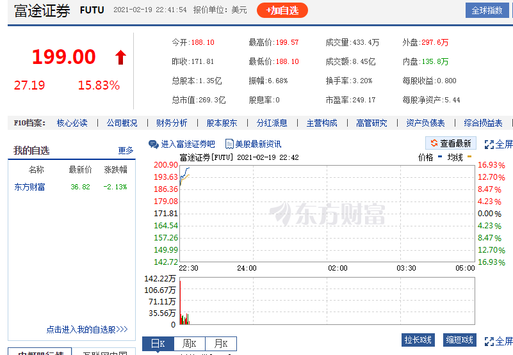Screen dimensions: 513x355
Task: Click the red up arrow beside 199.00
Action: [121, 57]
